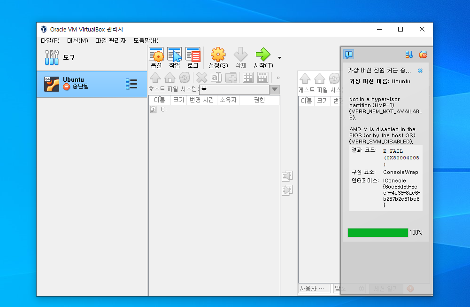
Task: Select the 도구 tools entry
Action: point(92,58)
